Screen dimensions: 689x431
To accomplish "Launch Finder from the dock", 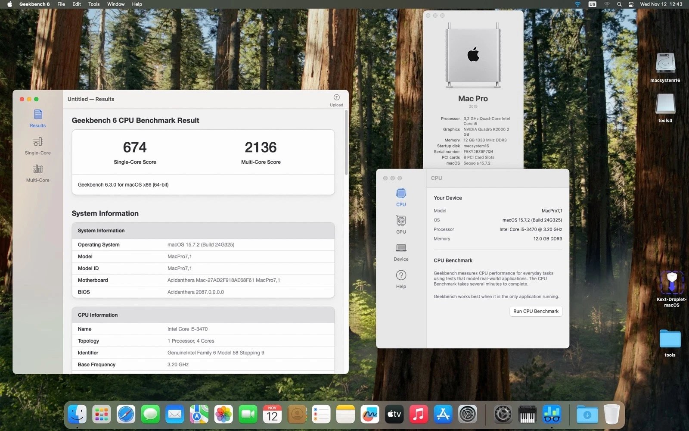I will (77, 415).
